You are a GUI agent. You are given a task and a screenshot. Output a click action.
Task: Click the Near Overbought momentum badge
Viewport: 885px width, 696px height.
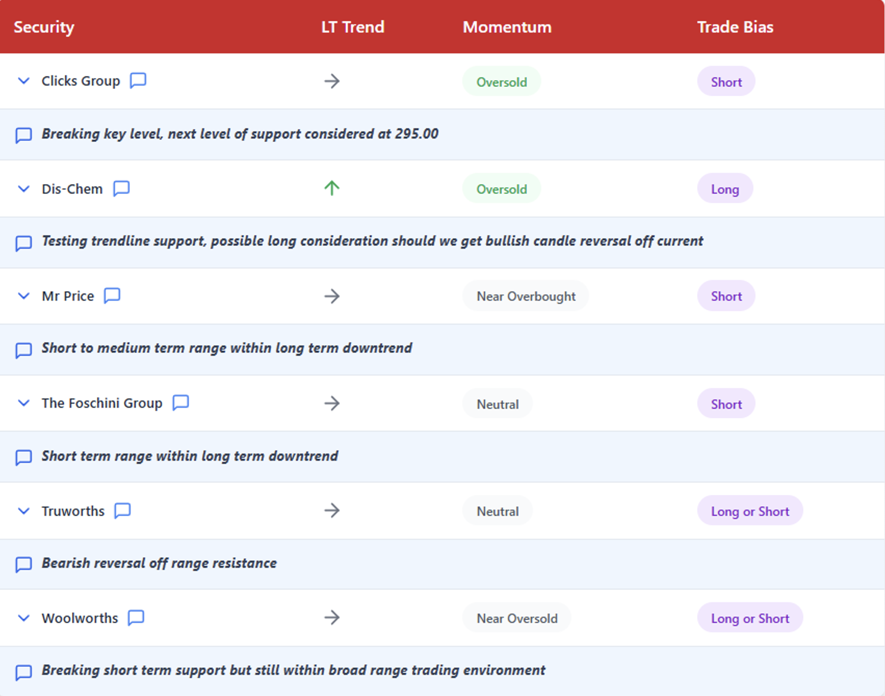pos(526,296)
